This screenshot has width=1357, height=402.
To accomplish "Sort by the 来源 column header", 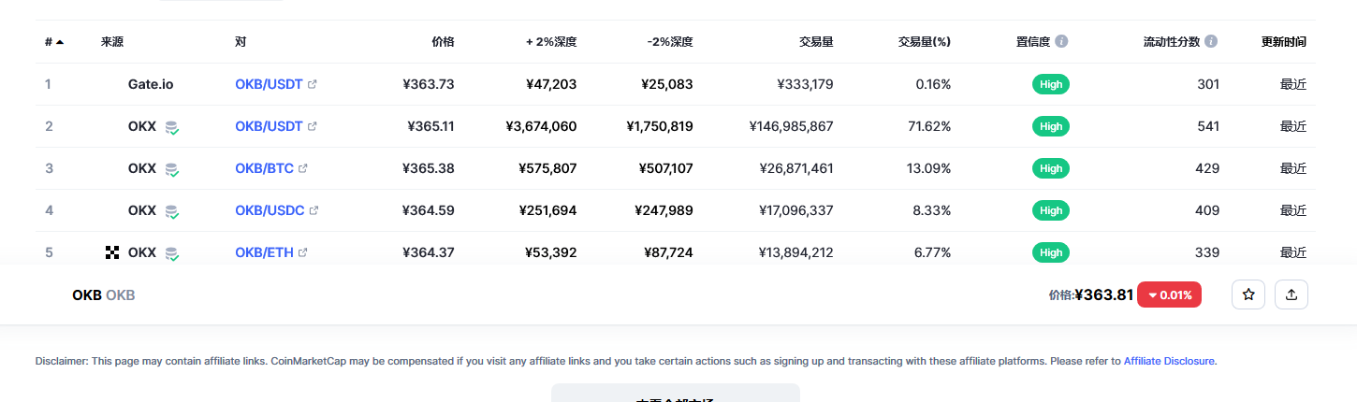I will (x=112, y=42).
